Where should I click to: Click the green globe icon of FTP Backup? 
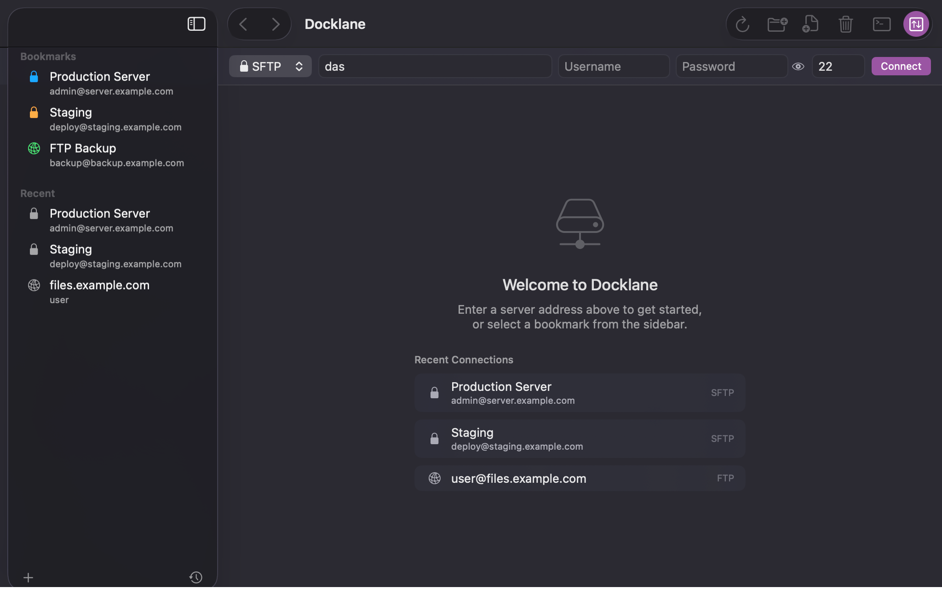tap(34, 148)
